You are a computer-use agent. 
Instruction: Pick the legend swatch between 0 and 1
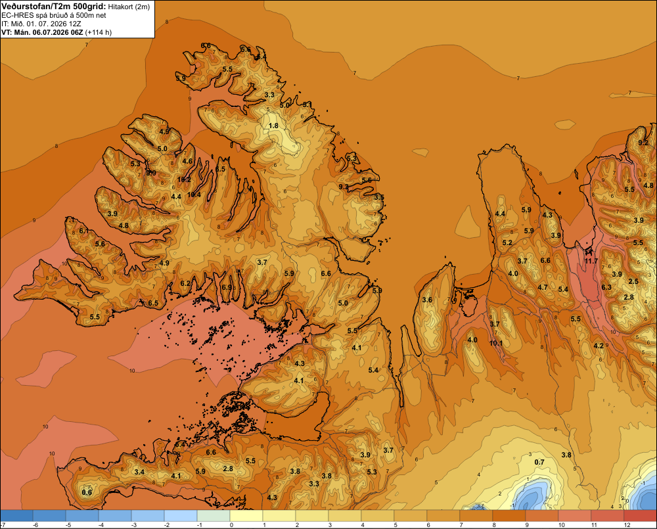pos(246,516)
